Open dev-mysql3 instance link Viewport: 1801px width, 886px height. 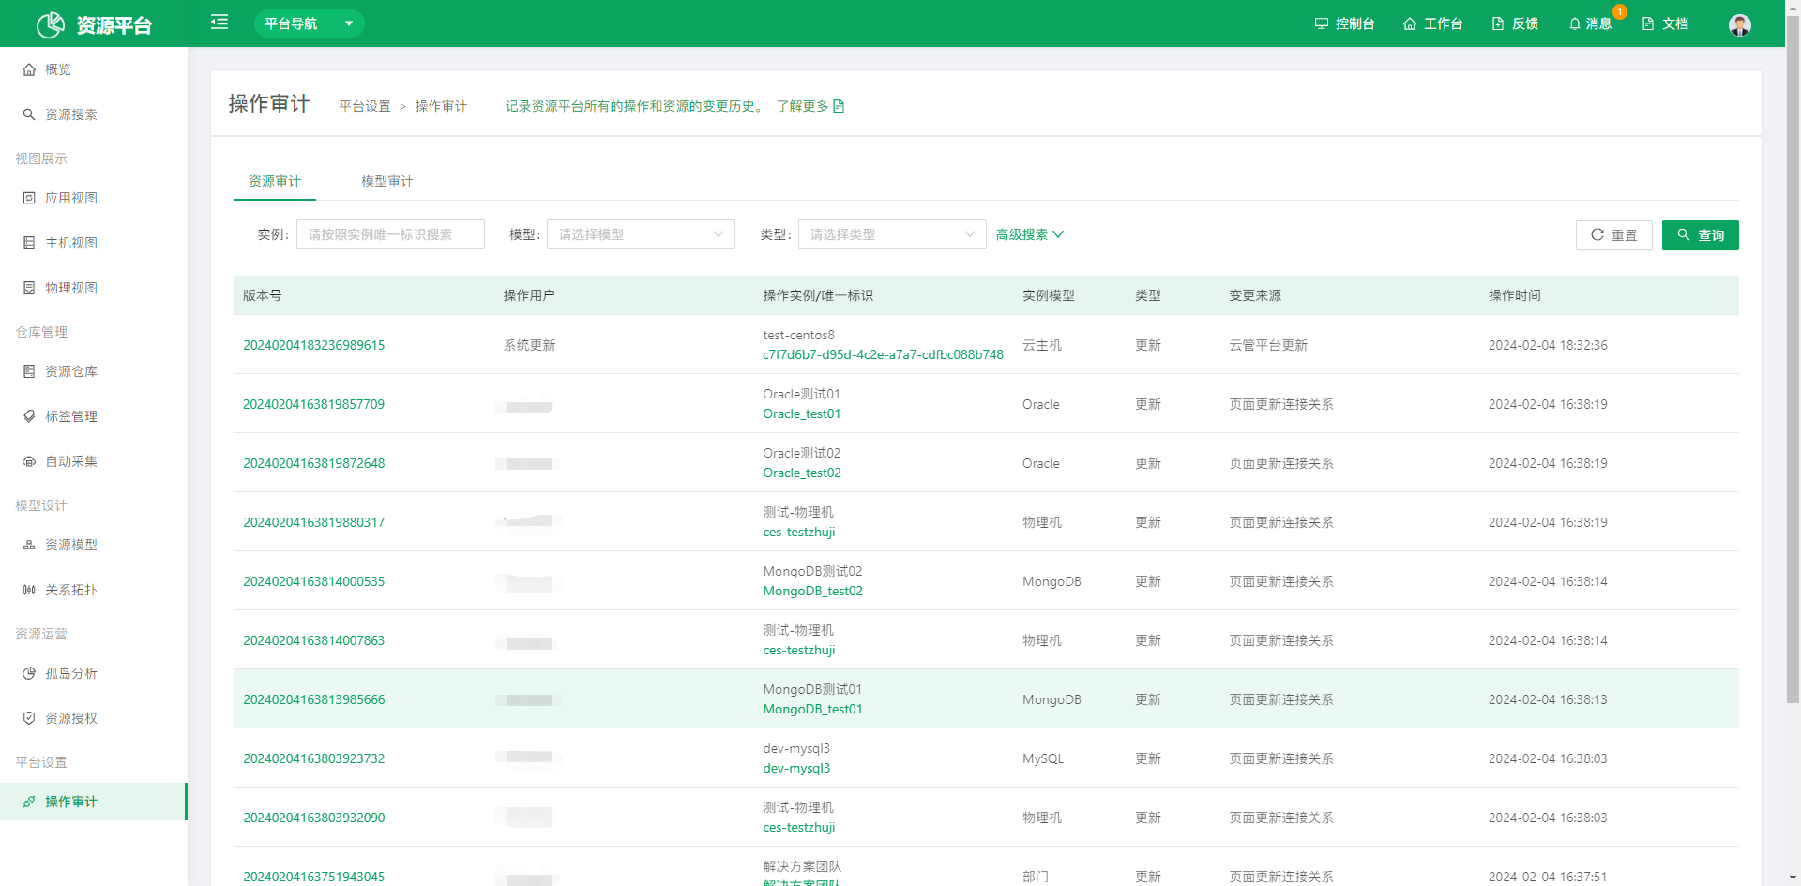pos(796,769)
